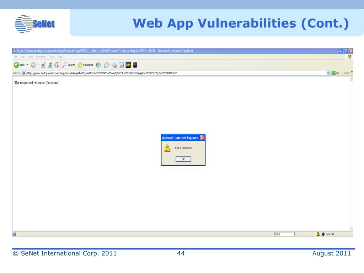Refresh the page via the Refresh icon
The image size is (364, 273).
click(50, 65)
